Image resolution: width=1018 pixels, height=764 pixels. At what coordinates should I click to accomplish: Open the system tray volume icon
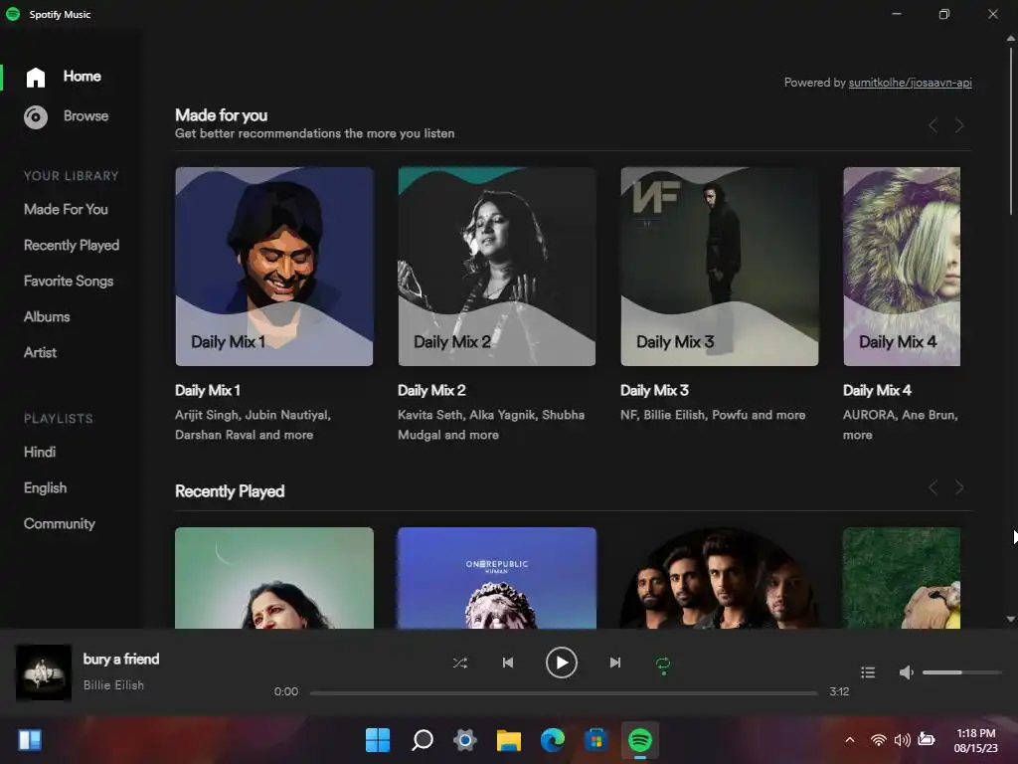pos(903,740)
